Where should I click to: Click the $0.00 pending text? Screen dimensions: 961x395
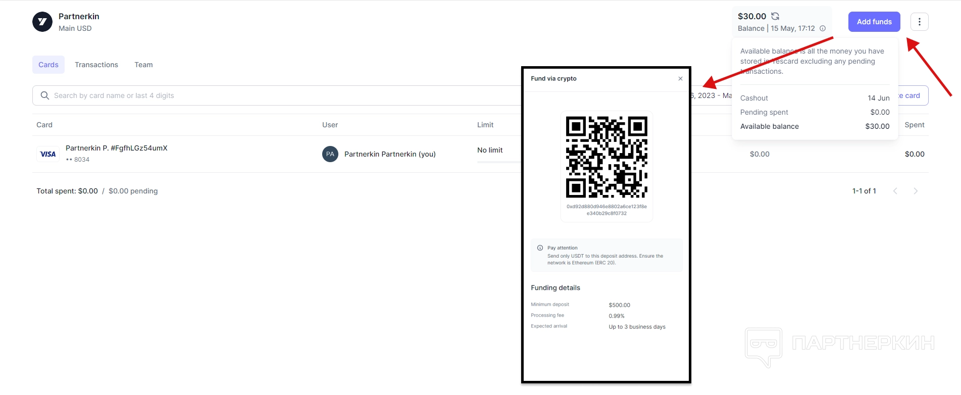coord(133,191)
